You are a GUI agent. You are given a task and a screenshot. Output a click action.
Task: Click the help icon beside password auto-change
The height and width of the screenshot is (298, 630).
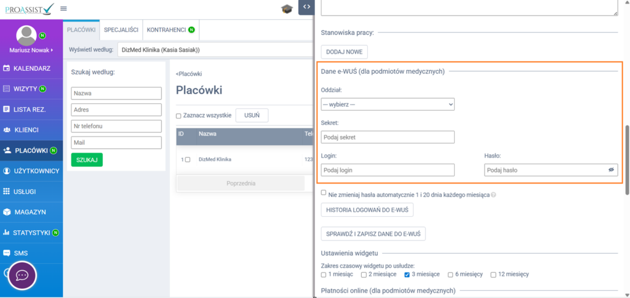pyautogui.click(x=494, y=195)
